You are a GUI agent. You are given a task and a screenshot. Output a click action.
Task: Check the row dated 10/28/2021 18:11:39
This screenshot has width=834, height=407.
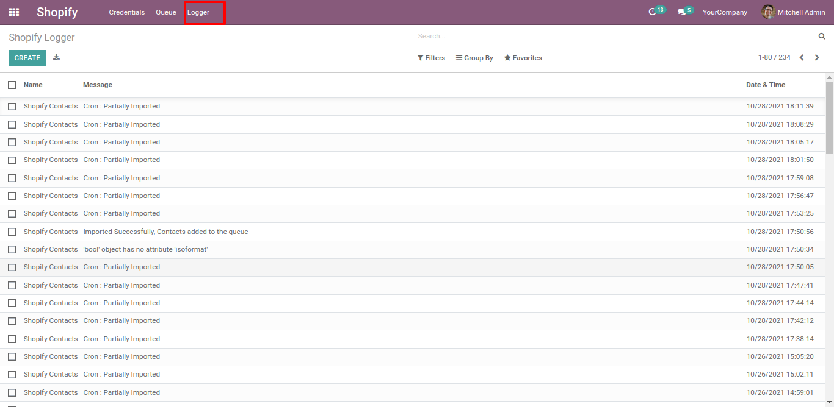pyautogui.click(x=12, y=107)
